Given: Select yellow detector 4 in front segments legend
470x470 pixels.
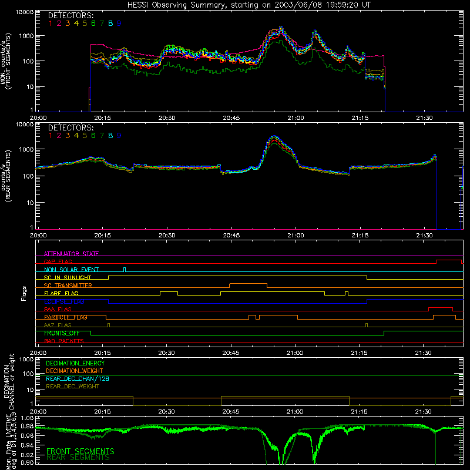Looking at the screenshot, I should pyautogui.click(x=76, y=23).
